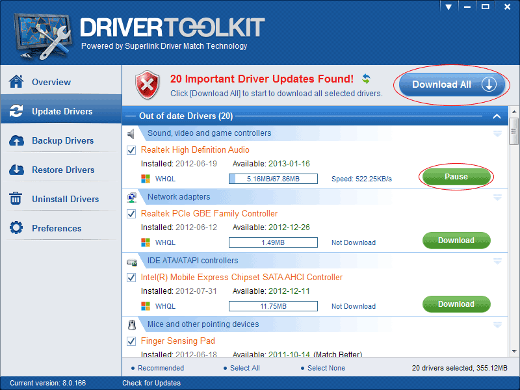Click WHQL Windows logo for Intel SATA AHCI
The image size is (520, 390).
146,306
